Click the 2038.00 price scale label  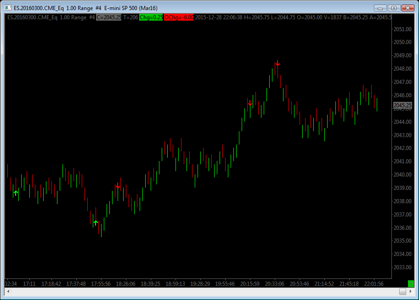pos(402,201)
